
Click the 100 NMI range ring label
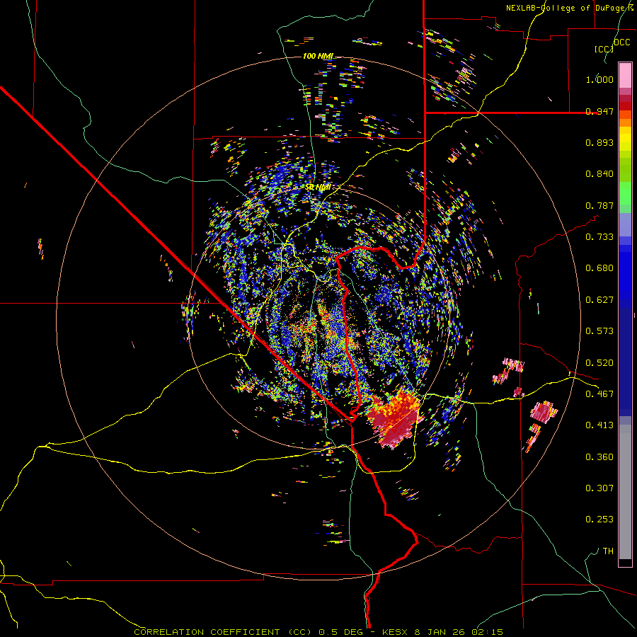click(318, 56)
